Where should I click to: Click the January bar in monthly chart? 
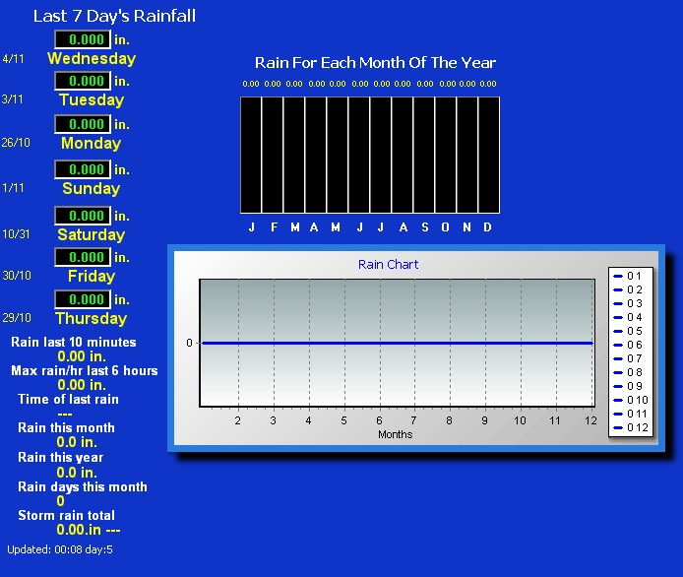pyautogui.click(x=251, y=153)
